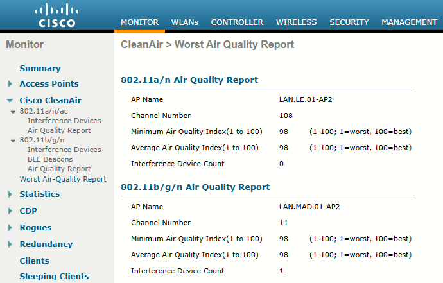Select AP name LAN.MAD.01-AP2
Viewport: 443px width, 283px height.
click(309, 207)
